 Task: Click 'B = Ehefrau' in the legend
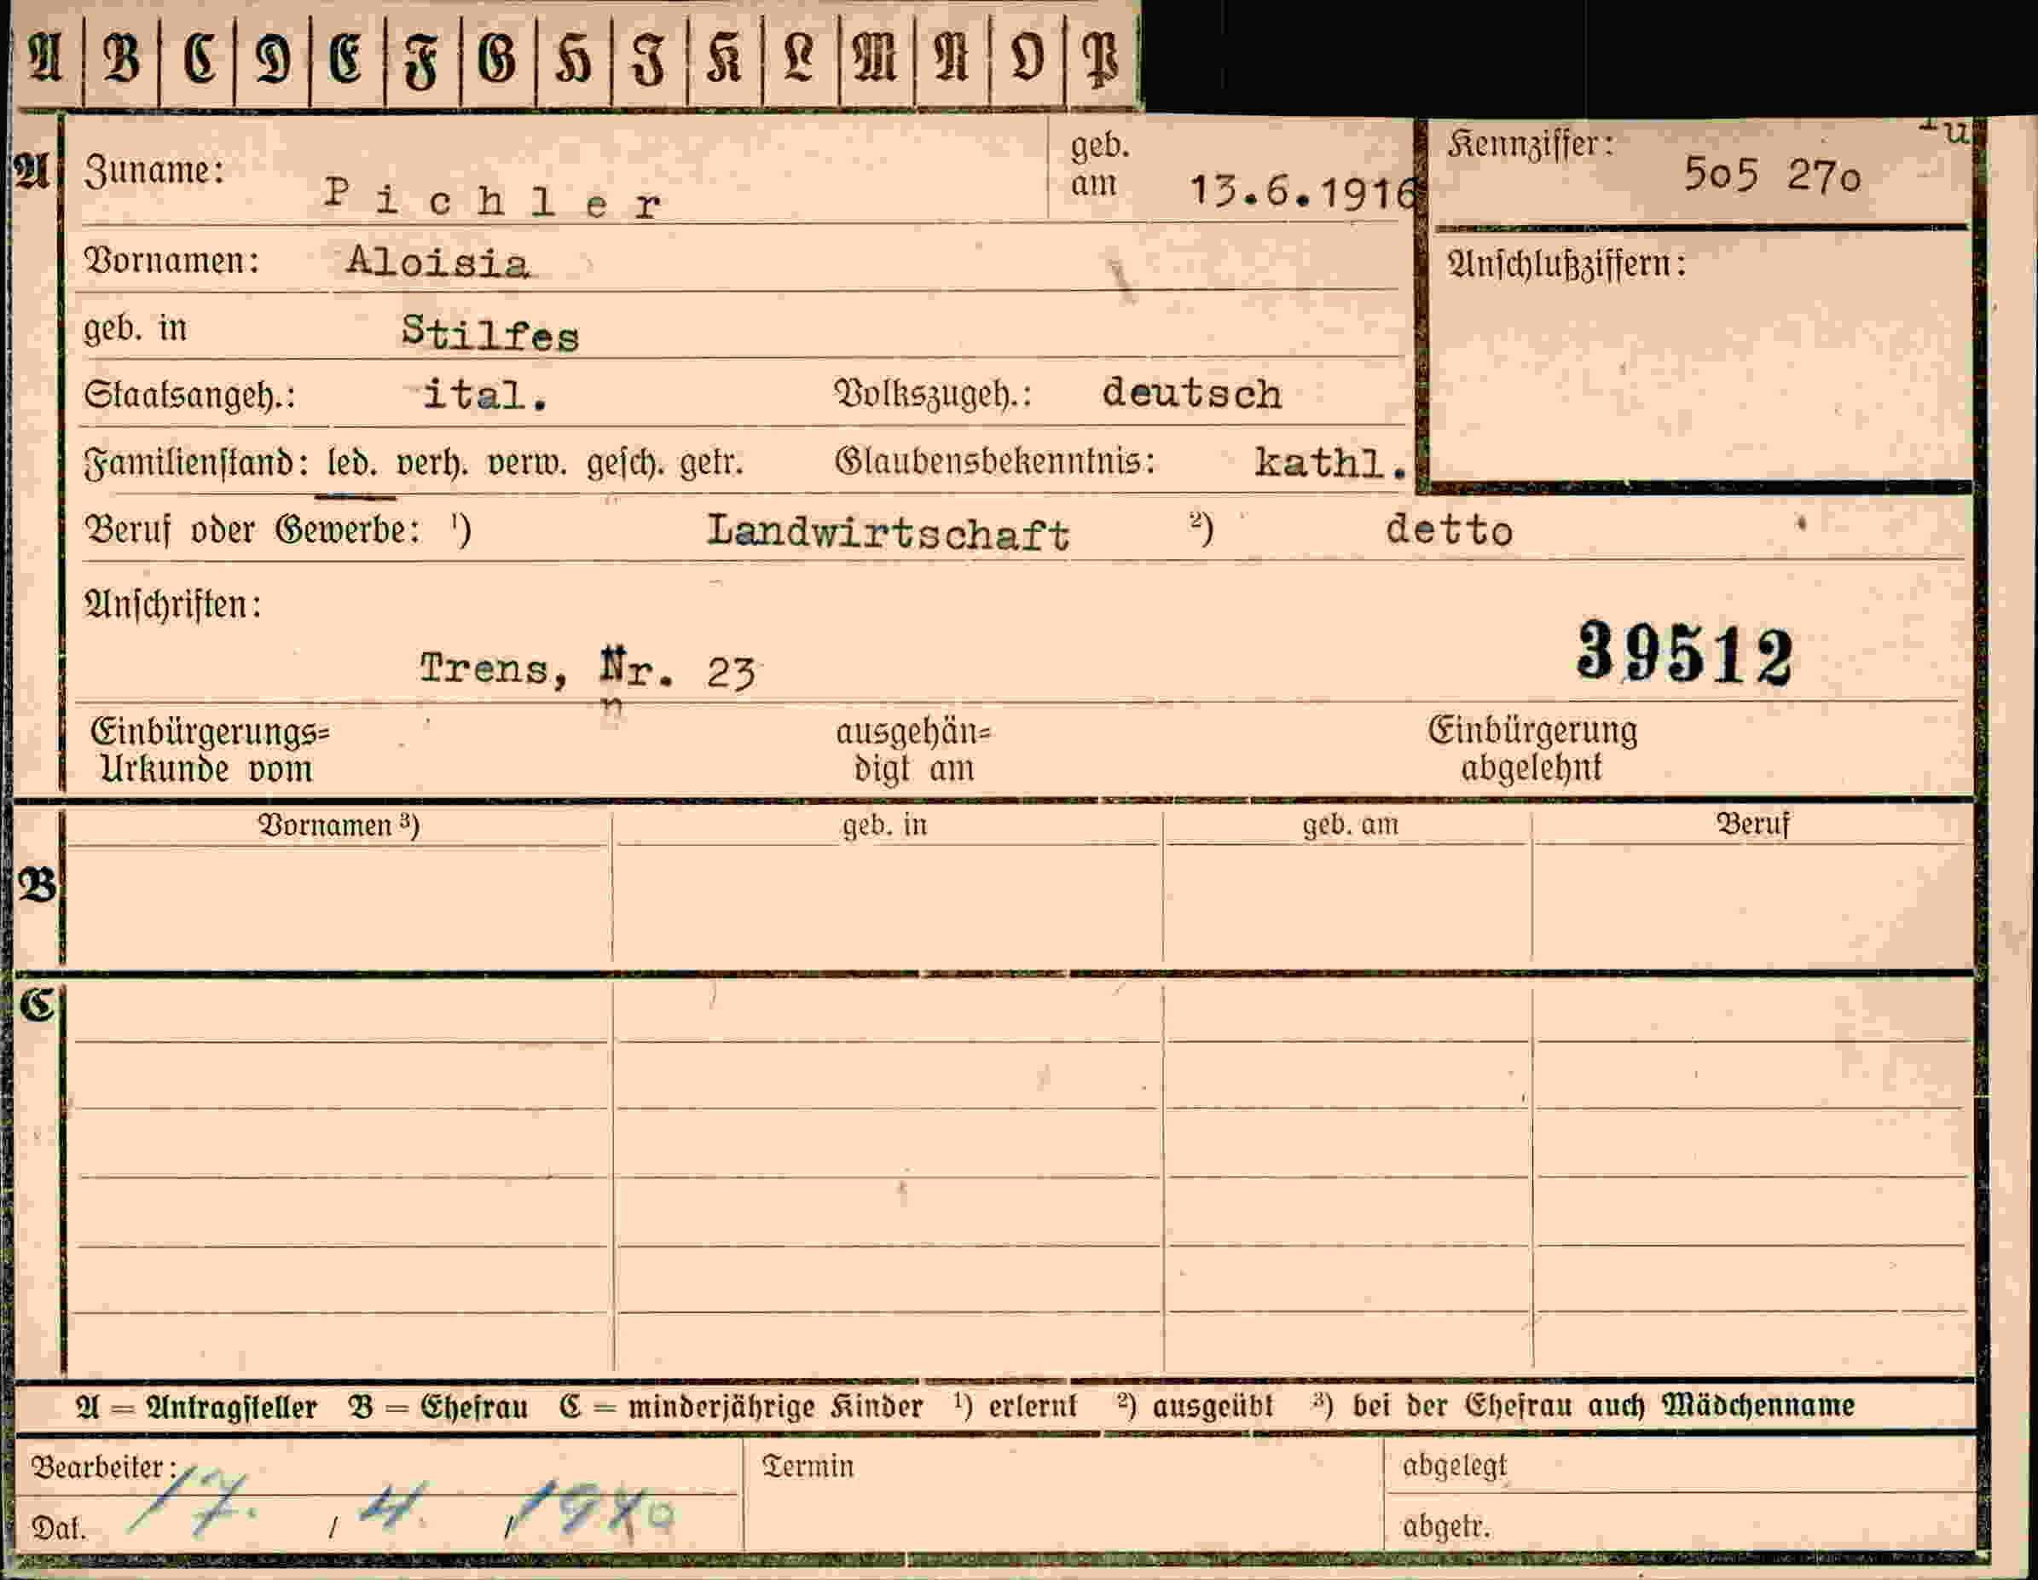[x=437, y=1408]
